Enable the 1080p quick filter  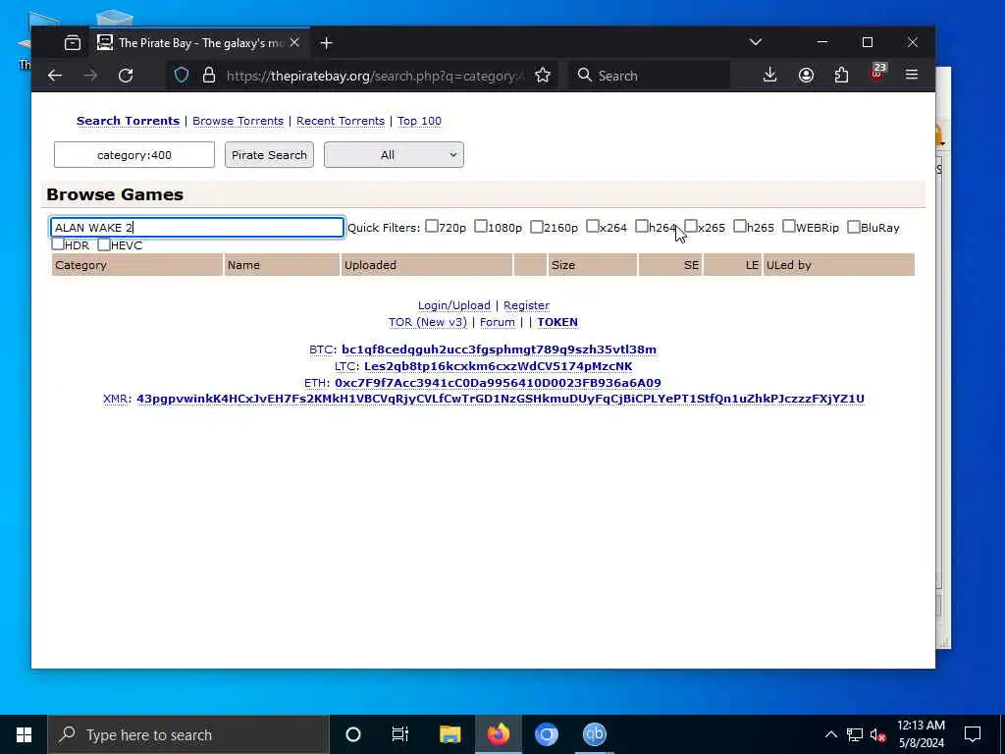click(x=481, y=227)
